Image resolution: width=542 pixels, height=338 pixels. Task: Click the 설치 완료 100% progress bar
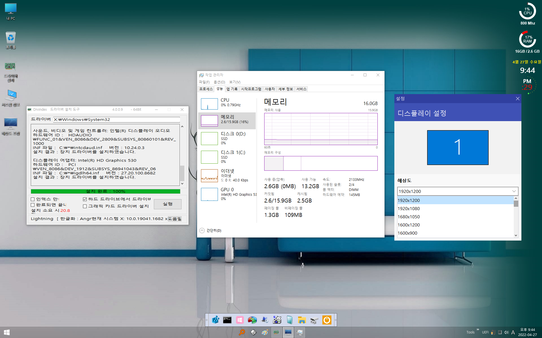point(106,191)
